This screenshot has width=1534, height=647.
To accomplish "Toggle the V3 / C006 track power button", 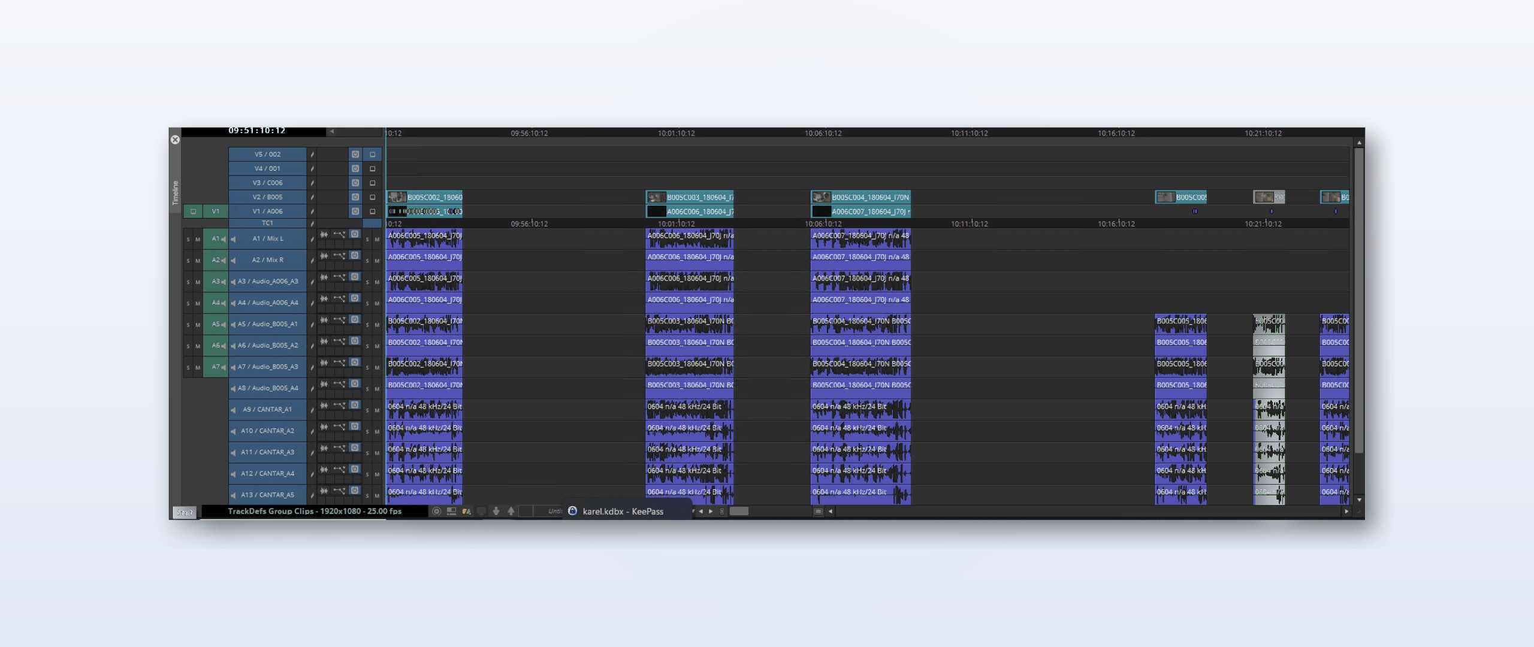I will (355, 183).
